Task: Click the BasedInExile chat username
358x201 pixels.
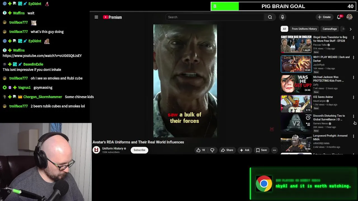Action: pos(33,64)
